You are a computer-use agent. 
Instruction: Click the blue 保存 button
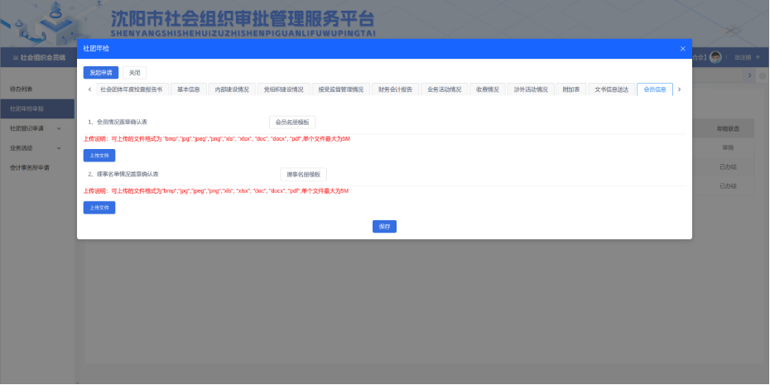tap(384, 226)
